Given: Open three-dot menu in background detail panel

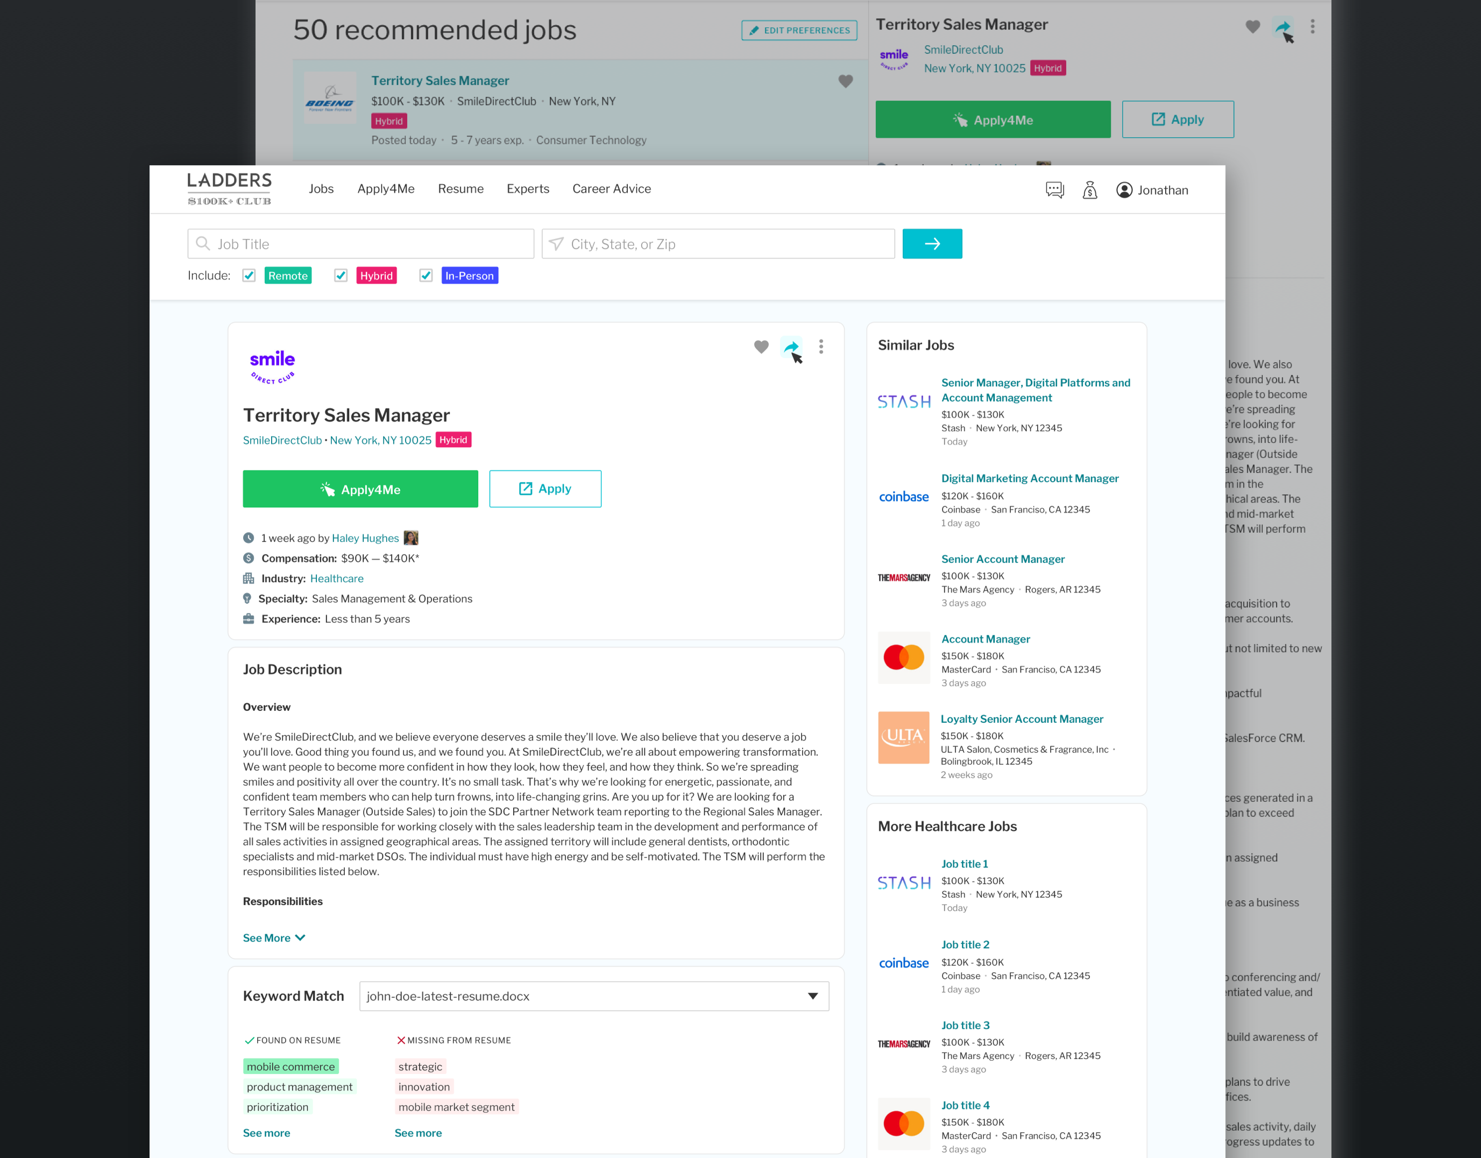Looking at the screenshot, I should pos(1312,26).
